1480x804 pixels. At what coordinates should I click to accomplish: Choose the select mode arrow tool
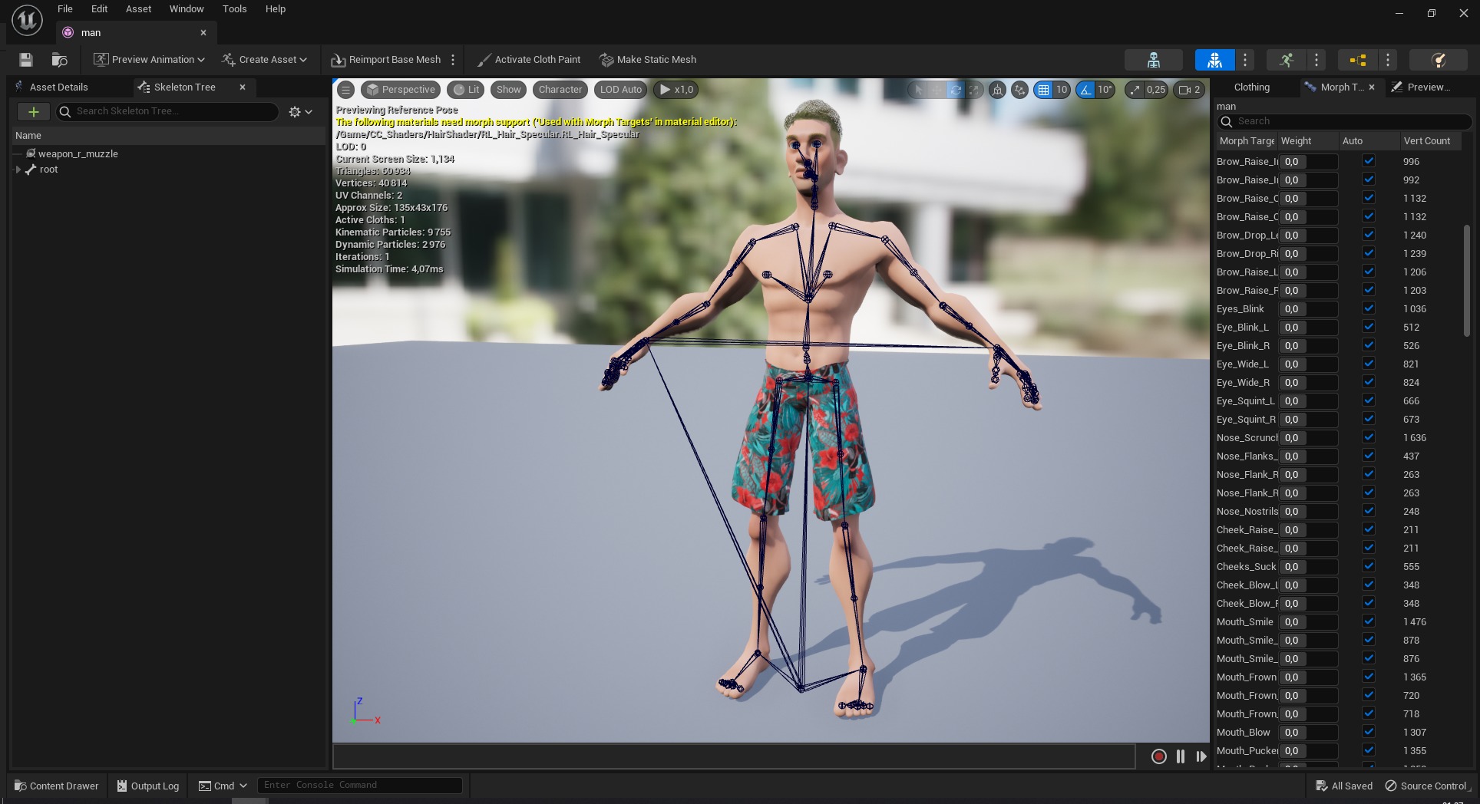click(x=918, y=90)
